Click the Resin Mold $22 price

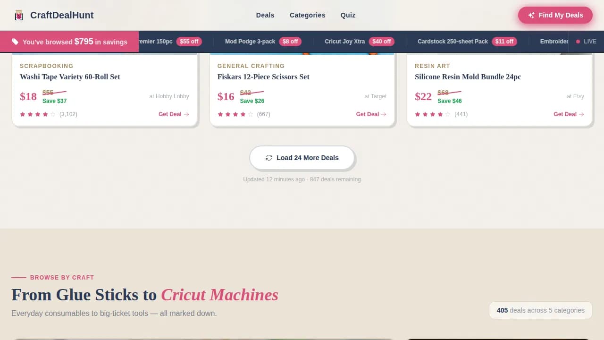click(x=423, y=97)
